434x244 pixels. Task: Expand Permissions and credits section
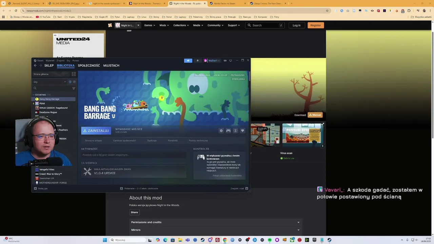point(215,222)
